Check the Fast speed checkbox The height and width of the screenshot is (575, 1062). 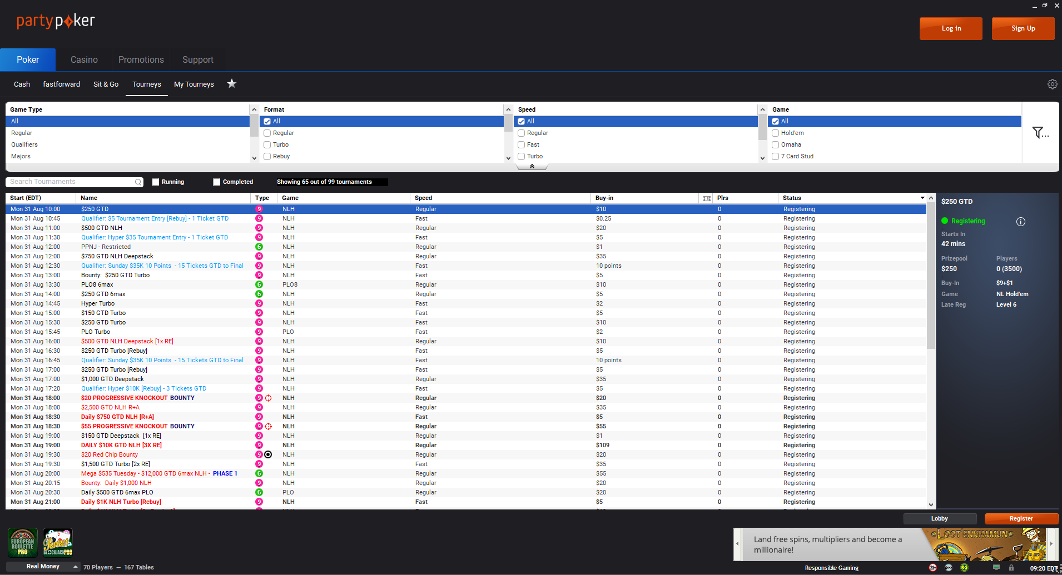pyautogui.click(x=522, y=145)
